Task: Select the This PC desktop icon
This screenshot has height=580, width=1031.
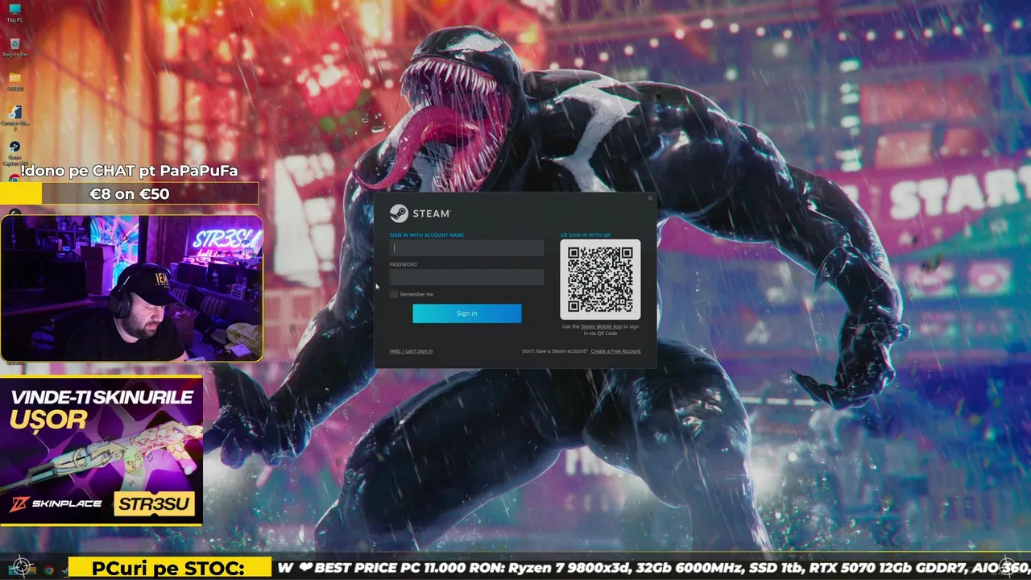Action: pos(14,12)
